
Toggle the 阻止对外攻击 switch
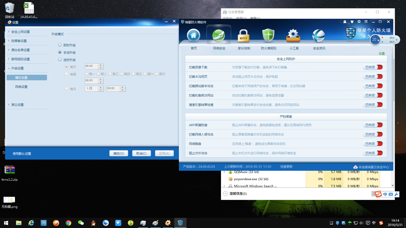373,153
